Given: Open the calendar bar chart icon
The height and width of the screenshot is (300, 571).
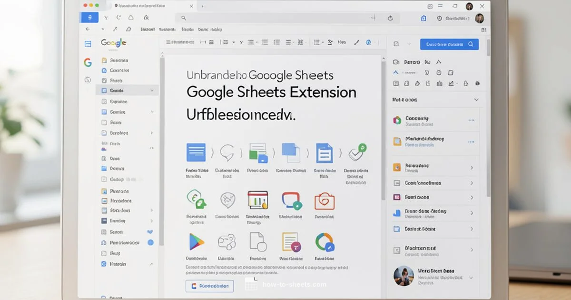Looking at the screenshot, I should pos(258,200).
